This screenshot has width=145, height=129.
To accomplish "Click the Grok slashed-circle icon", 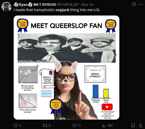I will coord(134,4).
